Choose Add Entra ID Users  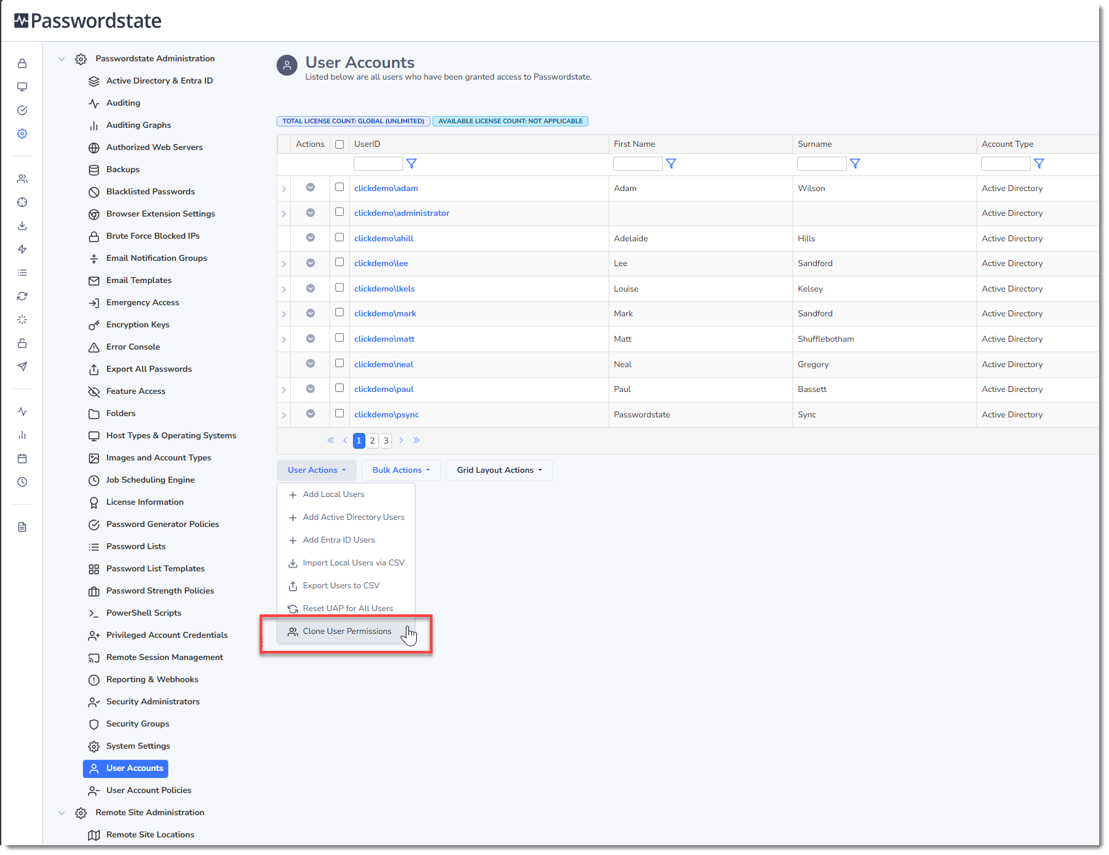click(346, 540)
